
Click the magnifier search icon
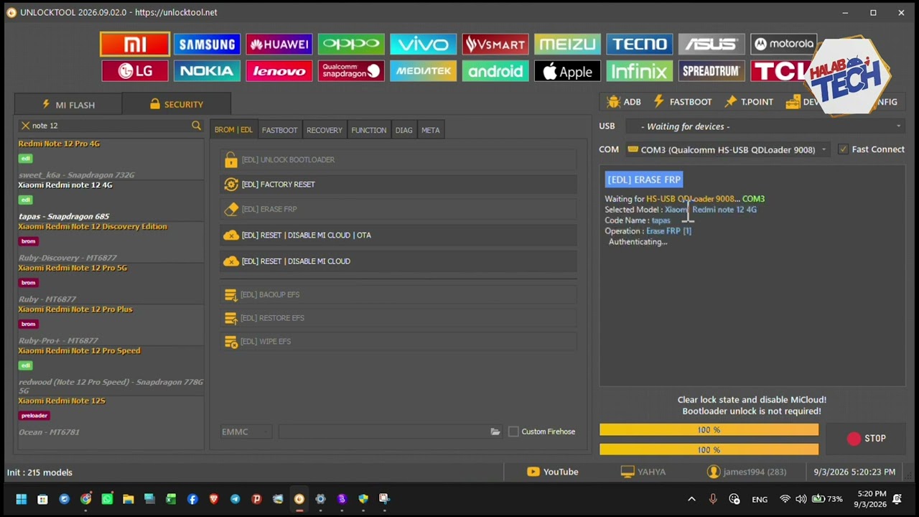click(x=196, y=126)
